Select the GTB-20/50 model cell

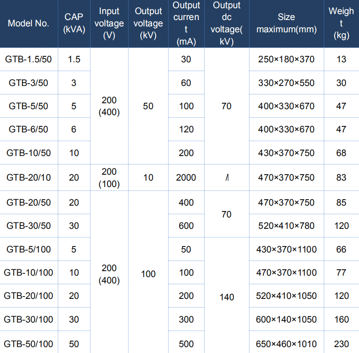coord(29,202)
